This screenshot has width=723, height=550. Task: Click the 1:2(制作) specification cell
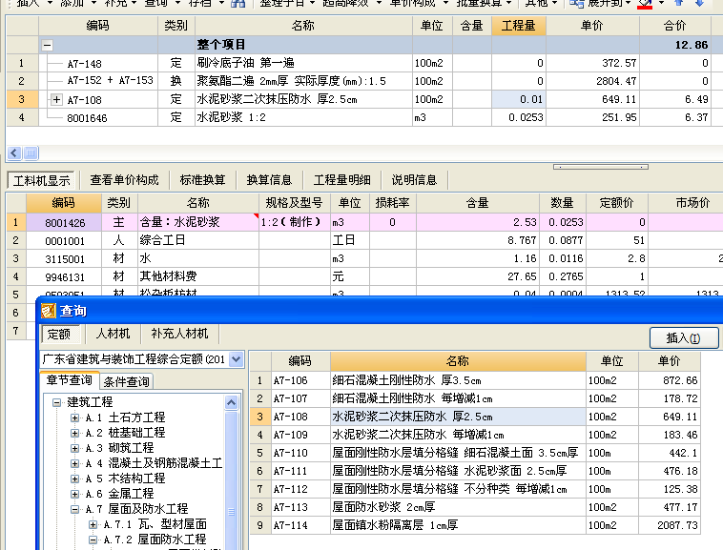pyautogui.click(x=295, y=222)
